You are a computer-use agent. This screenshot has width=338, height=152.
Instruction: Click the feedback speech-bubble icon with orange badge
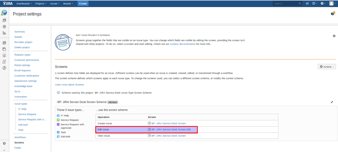pos(333,14)
